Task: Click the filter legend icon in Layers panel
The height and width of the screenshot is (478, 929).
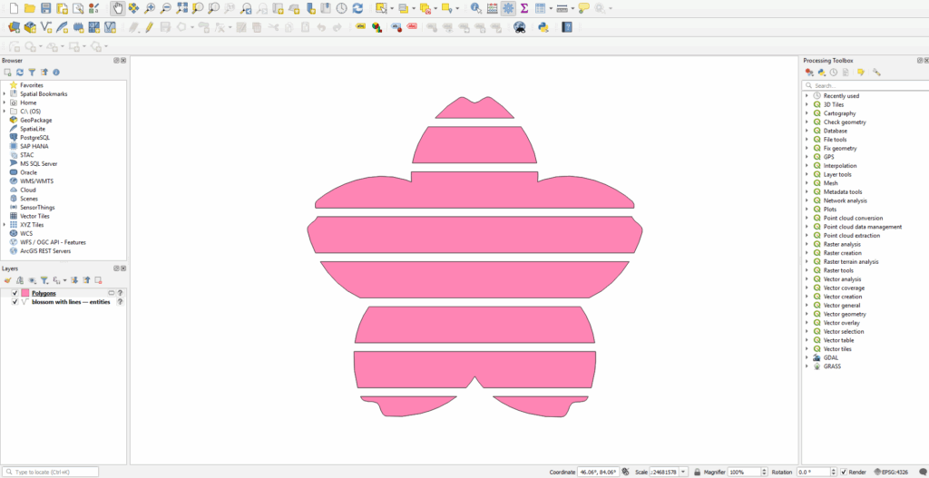Action: [x=44, y=280]
